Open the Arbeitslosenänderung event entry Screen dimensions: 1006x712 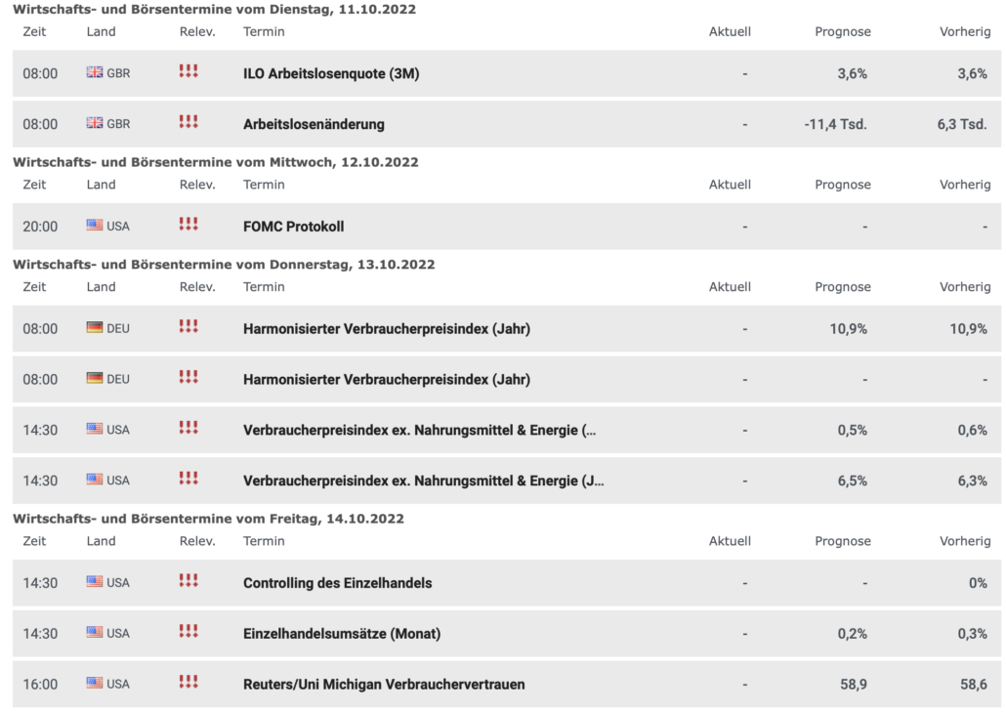pyautogui.click(x=314, y=124)
